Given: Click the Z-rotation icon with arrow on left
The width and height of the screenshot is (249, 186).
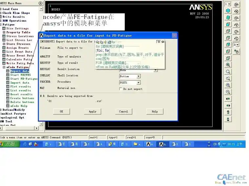Looking at the screenshot, I should click(236, 39).
